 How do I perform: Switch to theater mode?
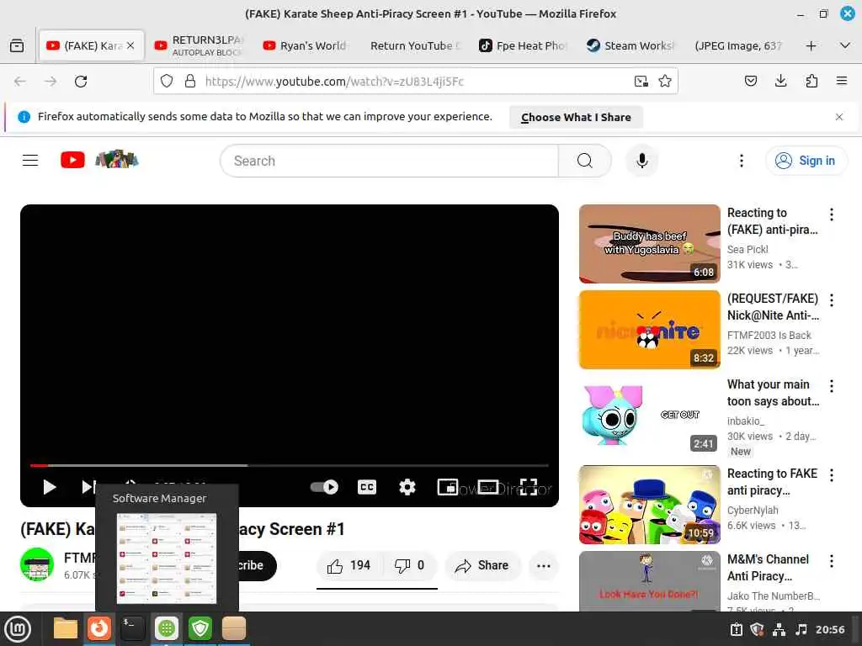pyautogui.click(x=487, y=487)
